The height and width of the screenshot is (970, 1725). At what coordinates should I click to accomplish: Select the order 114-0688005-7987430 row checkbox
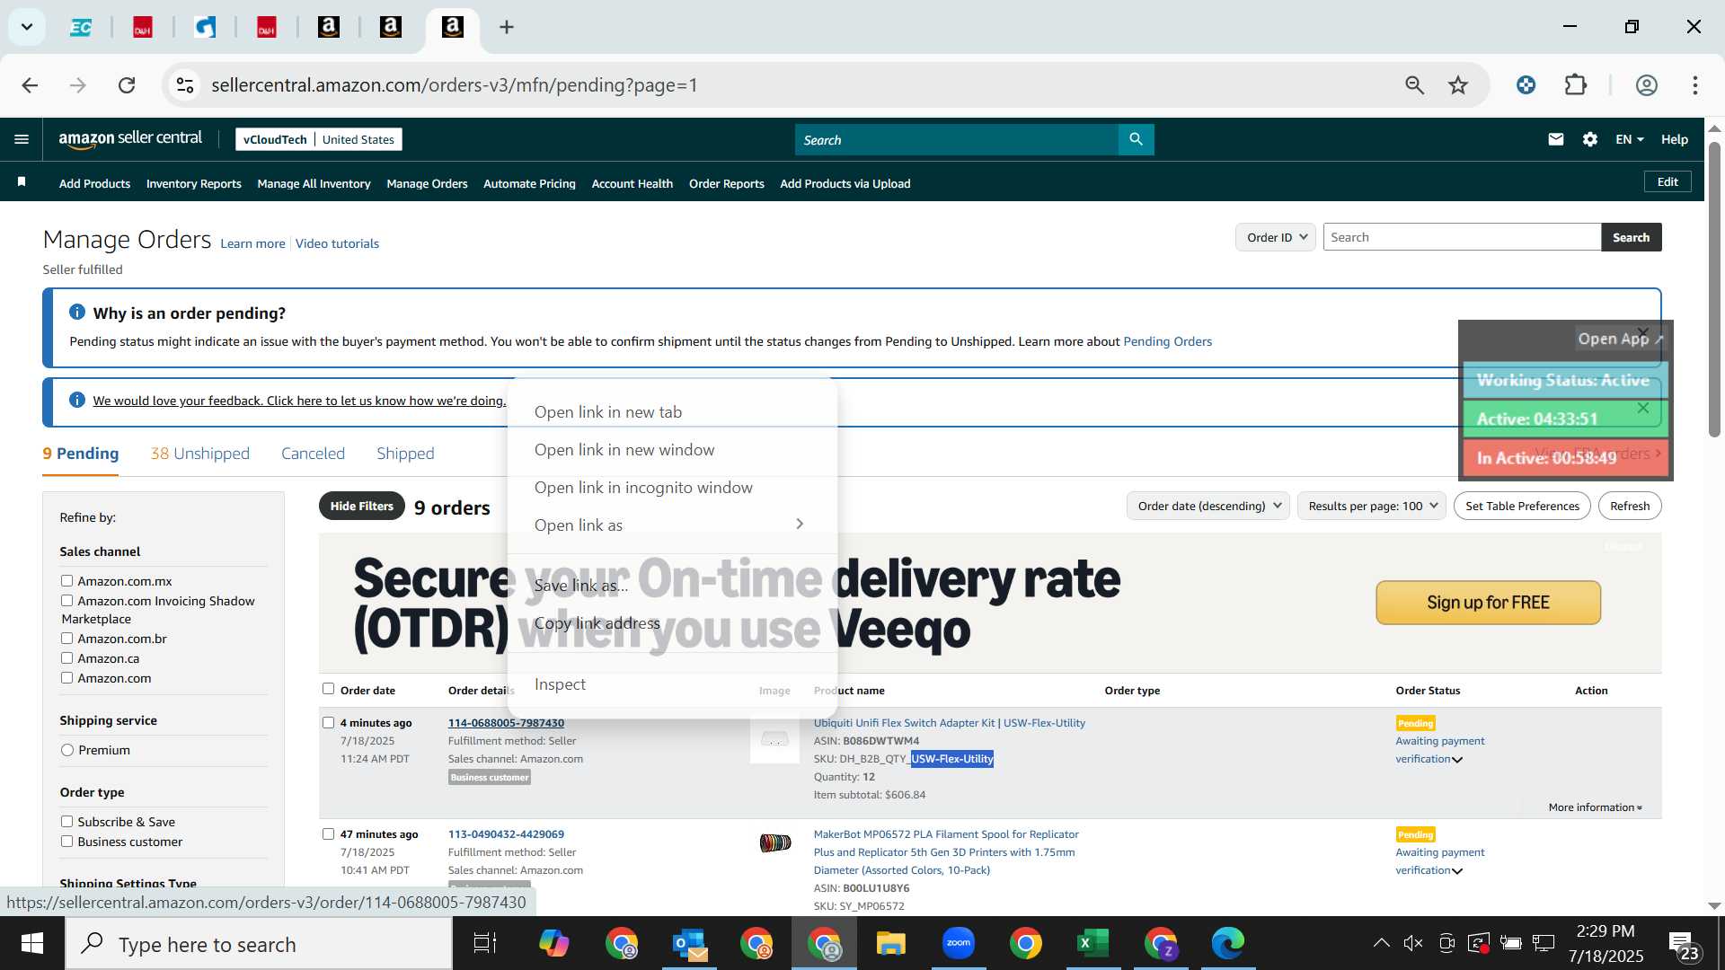[328, 722]
